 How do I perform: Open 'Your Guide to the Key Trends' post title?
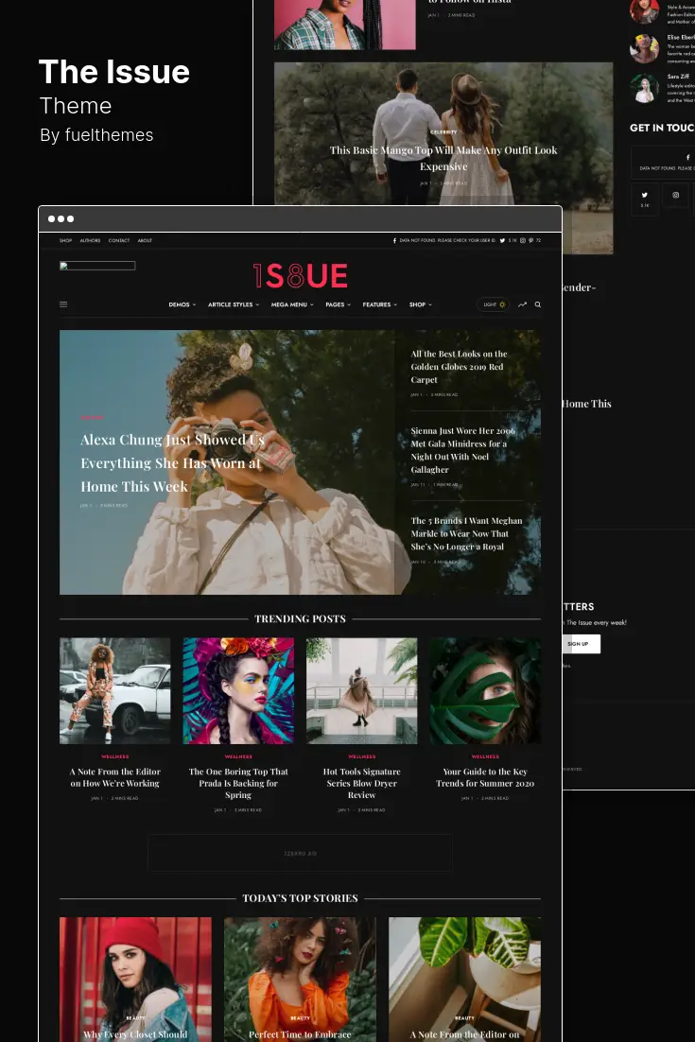point(485,777)
